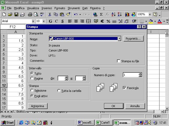
Task: Click the Copy icon in toolbar
Action: 56,14
